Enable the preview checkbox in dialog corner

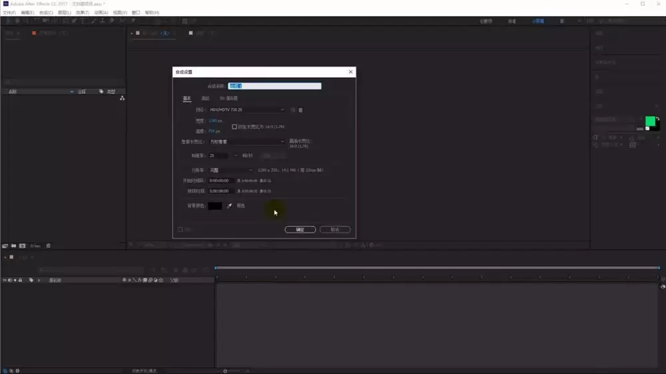[x=180, y=229]
